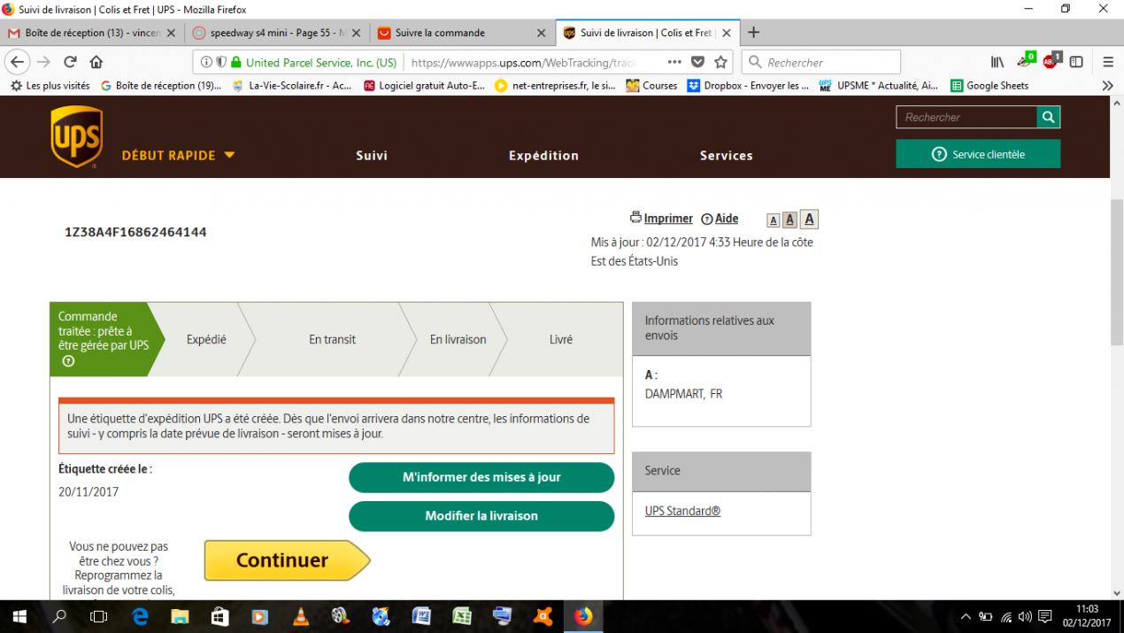The height and width of the screenshot is (633, 1124).
Task: Open Word from the taskbar
Action: coord(421,617)
